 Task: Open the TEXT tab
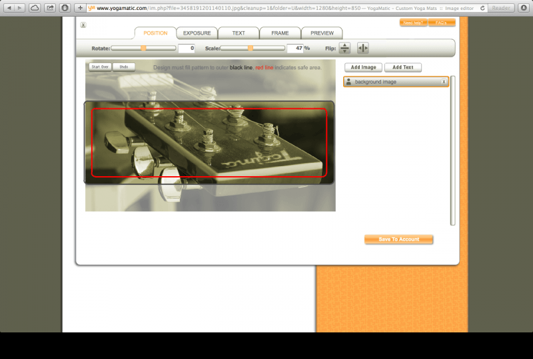click(x=239, y=33)
